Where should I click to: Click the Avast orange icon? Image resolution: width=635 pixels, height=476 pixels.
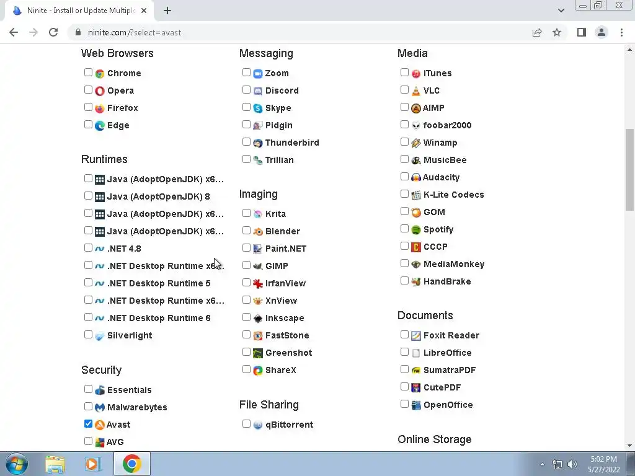pos(100,425)
